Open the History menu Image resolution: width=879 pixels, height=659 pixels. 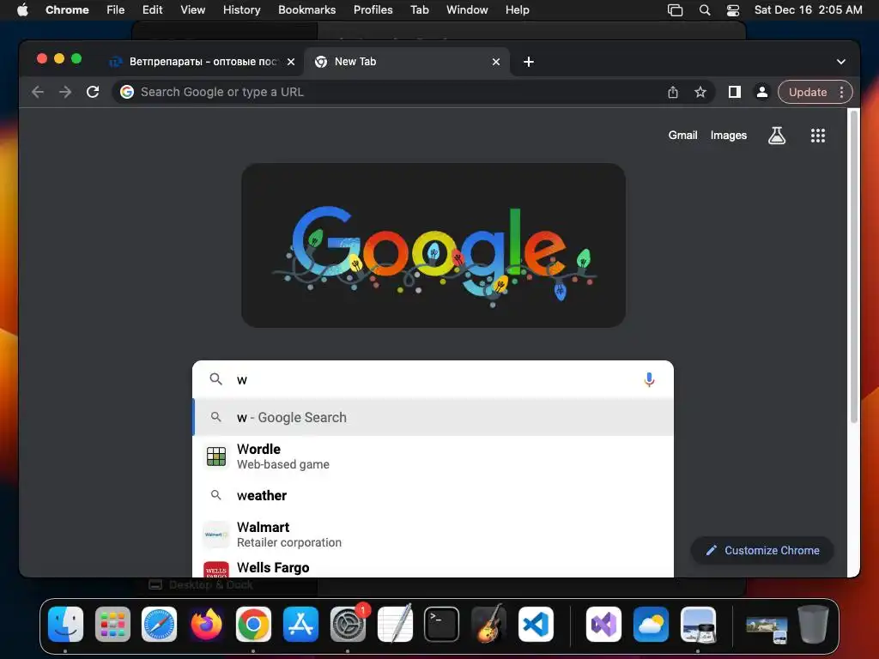tap(241, 10)
